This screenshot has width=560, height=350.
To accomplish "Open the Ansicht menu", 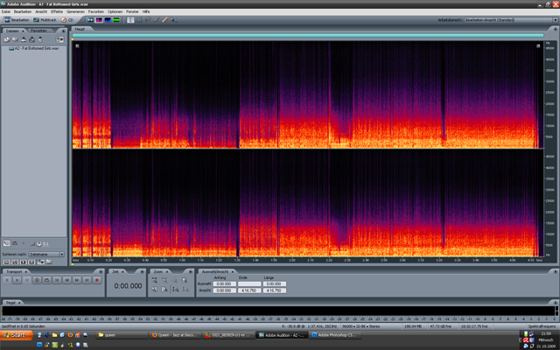I will pos(41,11).
